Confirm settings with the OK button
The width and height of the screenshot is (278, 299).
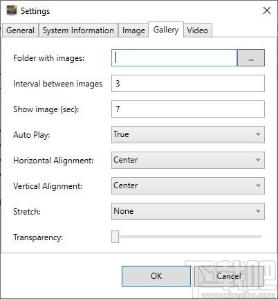[156, 276]
